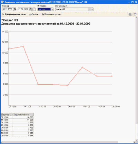Open help question mark icon
The height and width of the screenshot is (144, 138).
click(x=135, y=14)
